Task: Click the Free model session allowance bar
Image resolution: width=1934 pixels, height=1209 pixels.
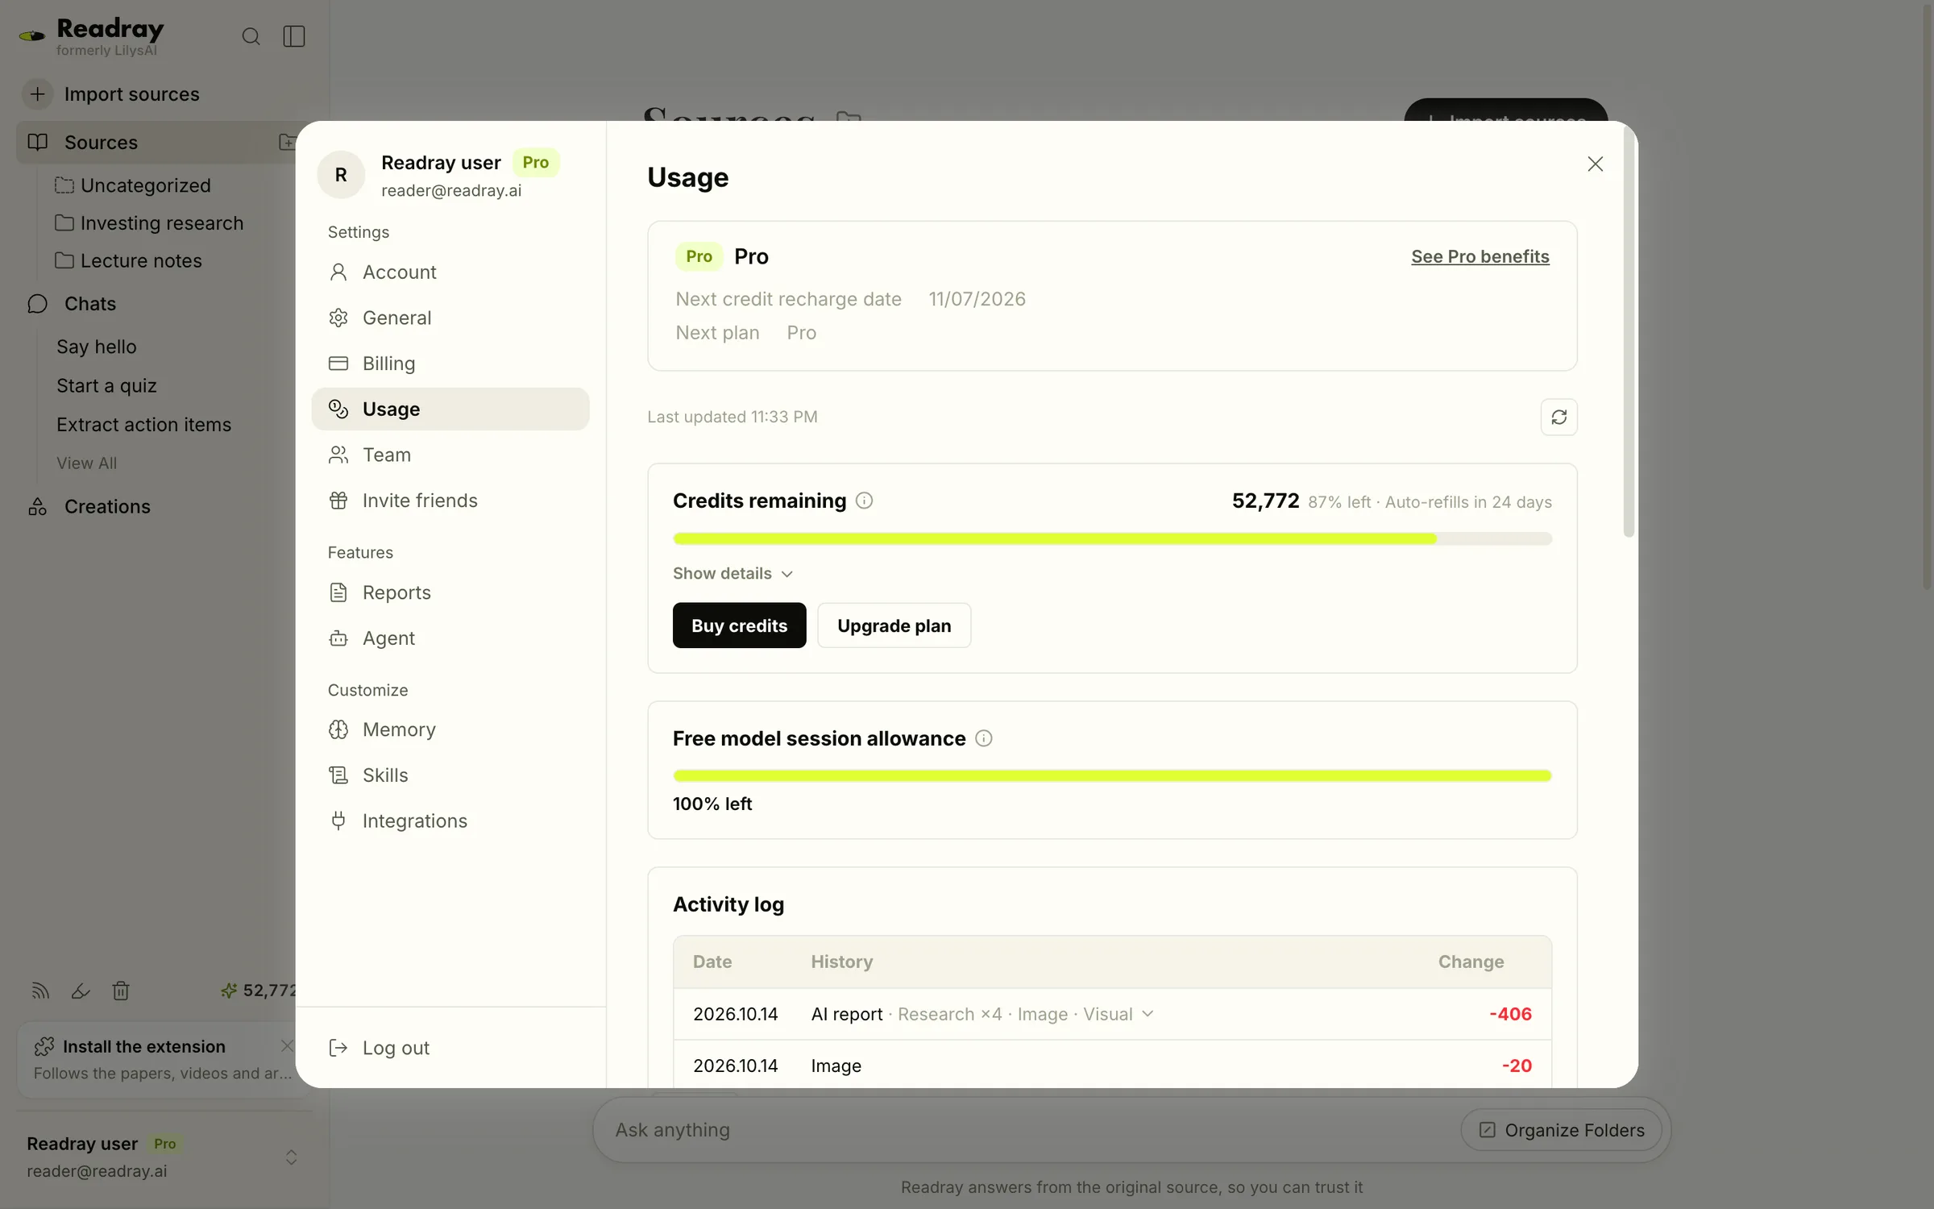Action: click(x=1112, y=775)
